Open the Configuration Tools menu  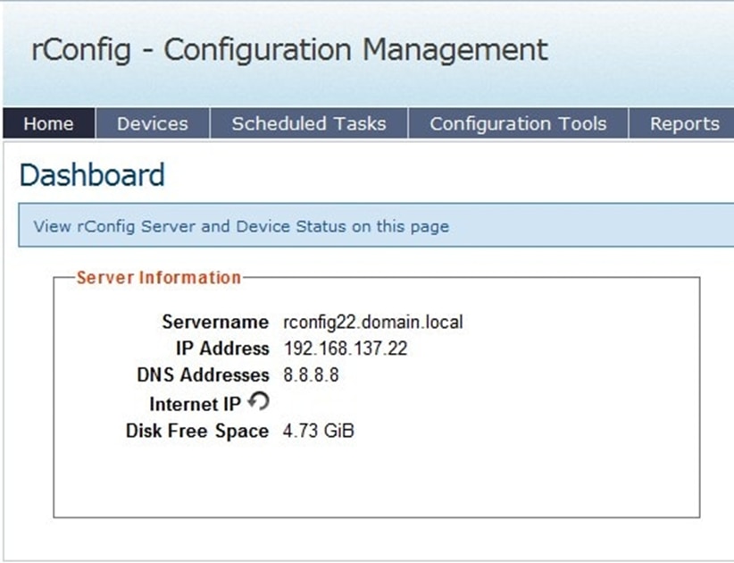point(518,123)
